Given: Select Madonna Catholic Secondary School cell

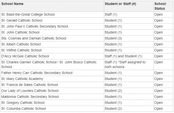Looking at the screenshot, I should click(52, 97).
